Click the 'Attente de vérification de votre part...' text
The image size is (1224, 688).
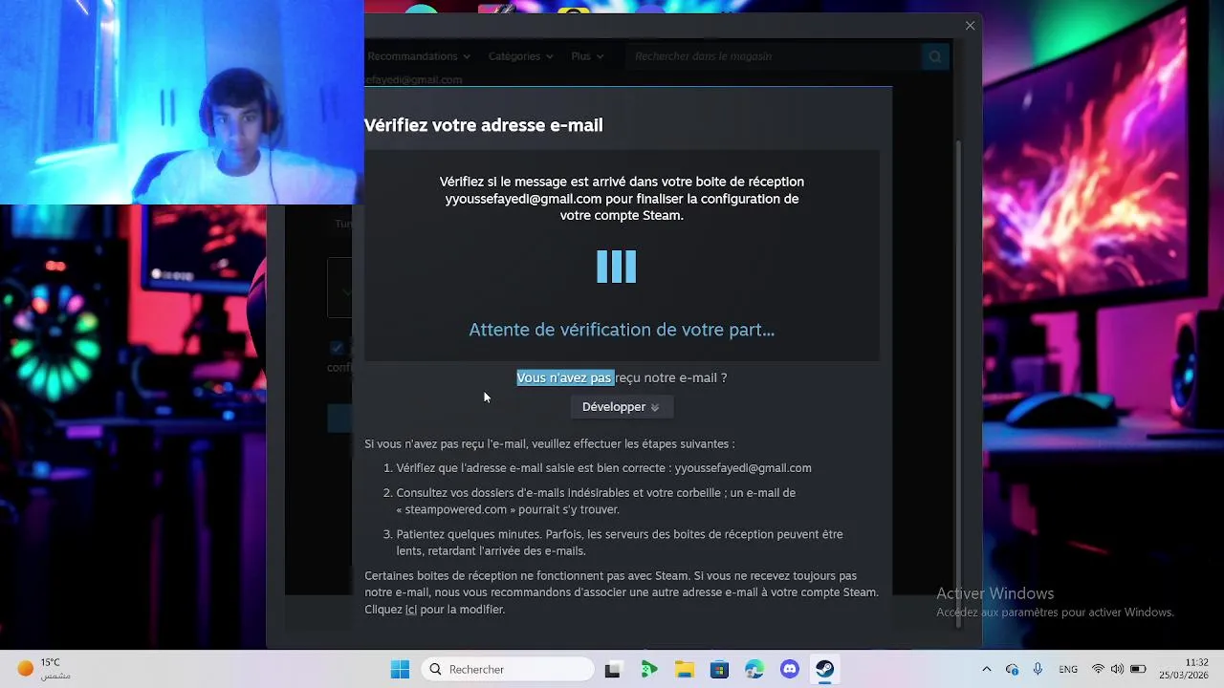tap(622, 330)
